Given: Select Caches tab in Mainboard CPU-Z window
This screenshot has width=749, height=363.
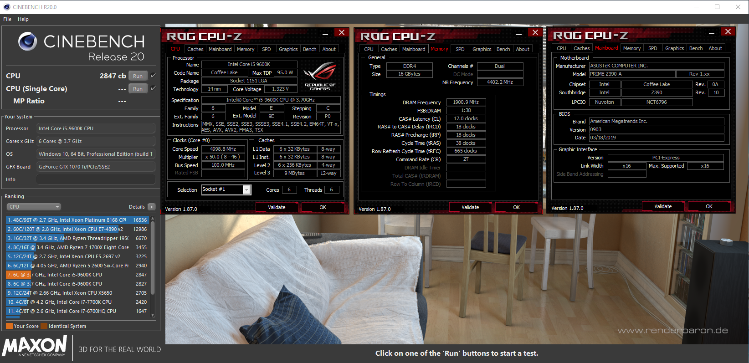Looking at the screenshot, I should (x=582, y=48).
